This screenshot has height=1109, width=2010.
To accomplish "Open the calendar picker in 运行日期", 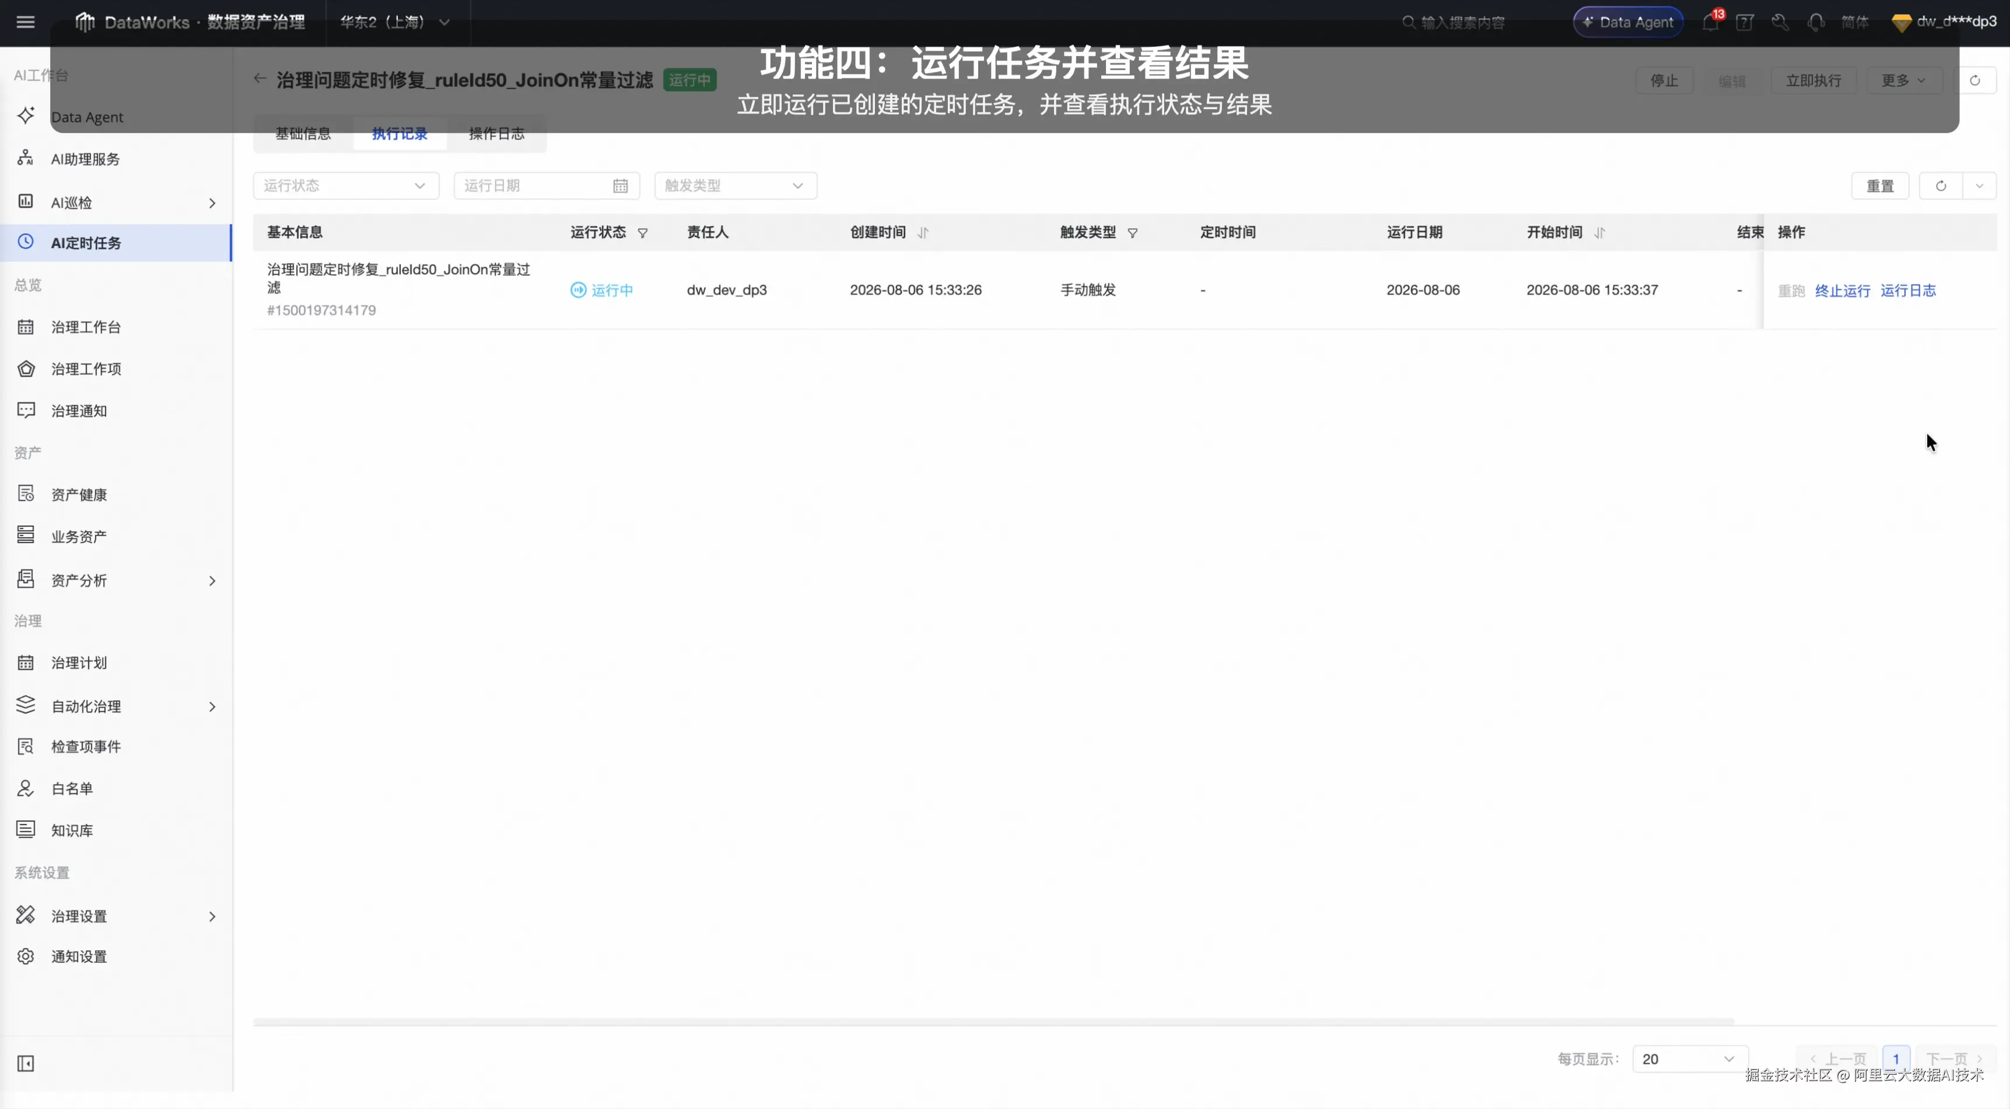I will tap(620, 185).
